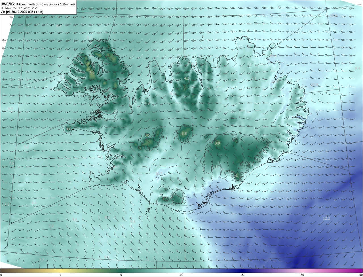Click the 7.5 value off the southwest coast
Screen dimensions: 363x277
click(x=7, y=204)
